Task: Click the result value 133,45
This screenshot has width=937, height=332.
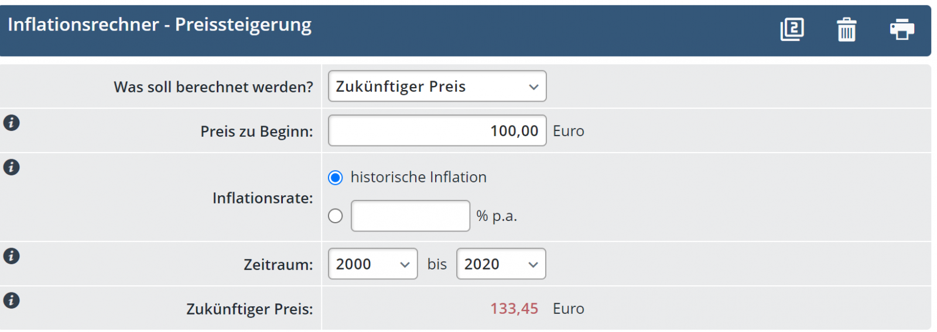Action: pyautogui.click(x=514, y=309)
